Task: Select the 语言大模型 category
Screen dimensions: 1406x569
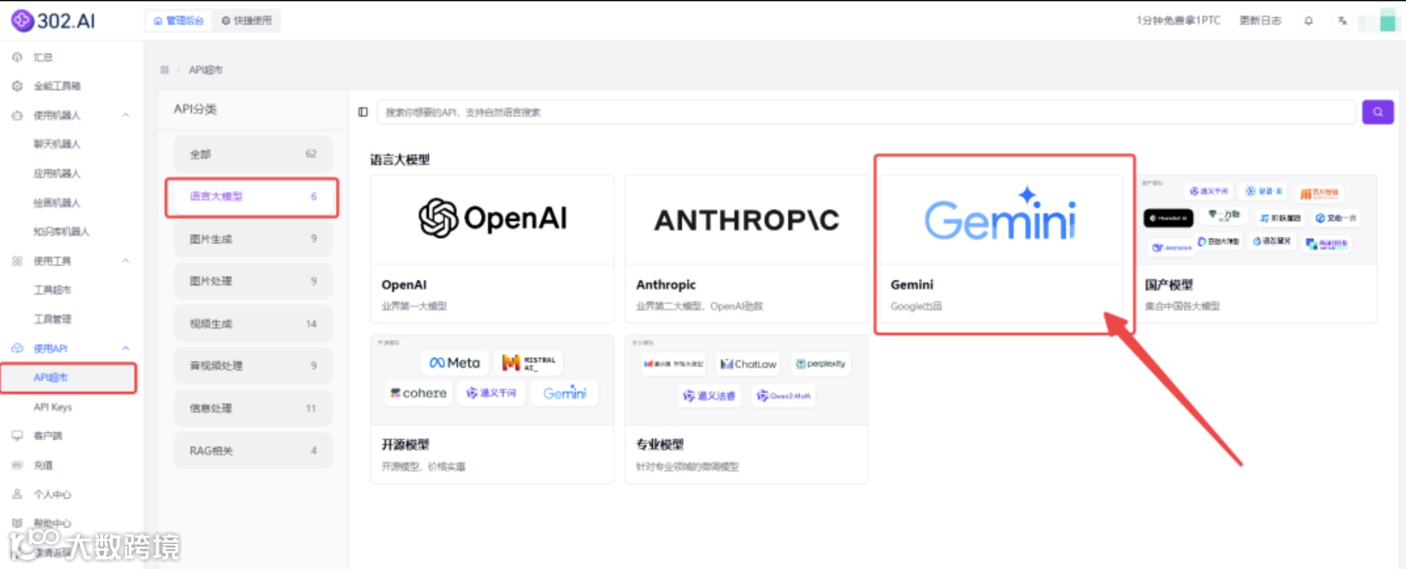Action: 252,197
